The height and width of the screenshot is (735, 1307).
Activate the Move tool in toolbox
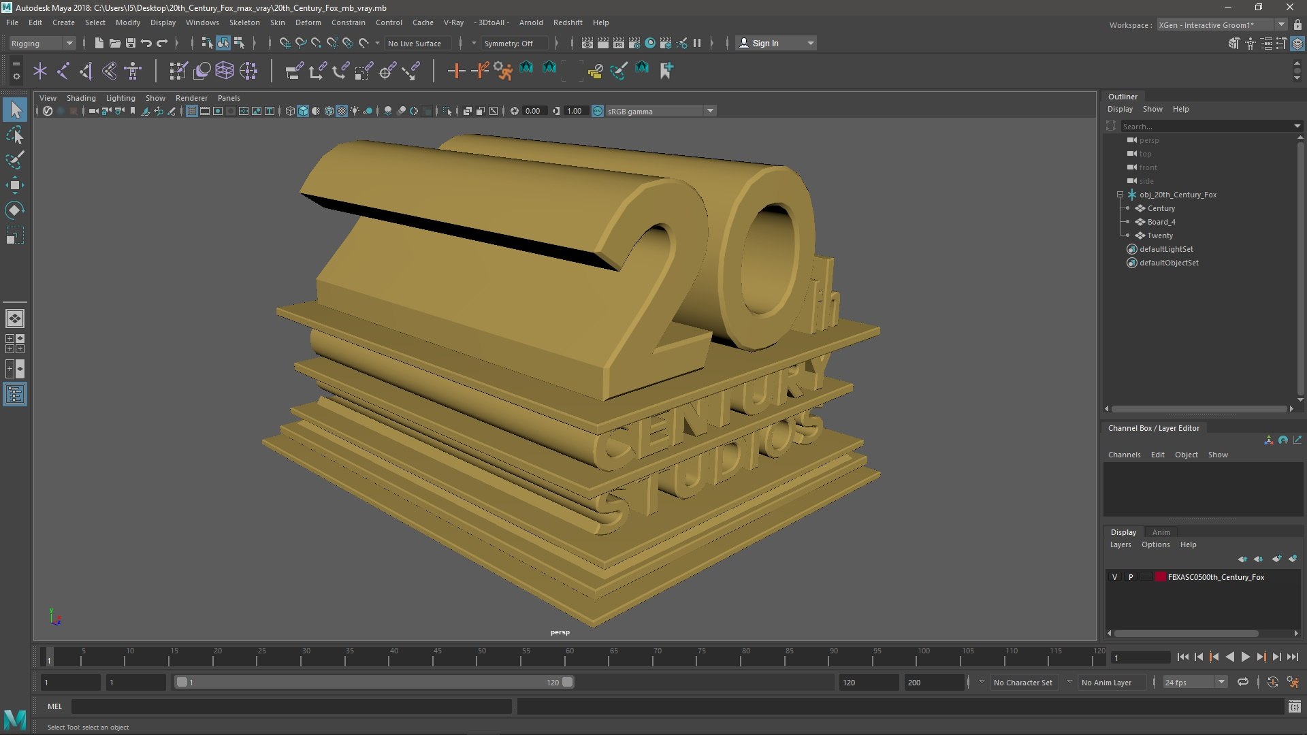(15, 185)
